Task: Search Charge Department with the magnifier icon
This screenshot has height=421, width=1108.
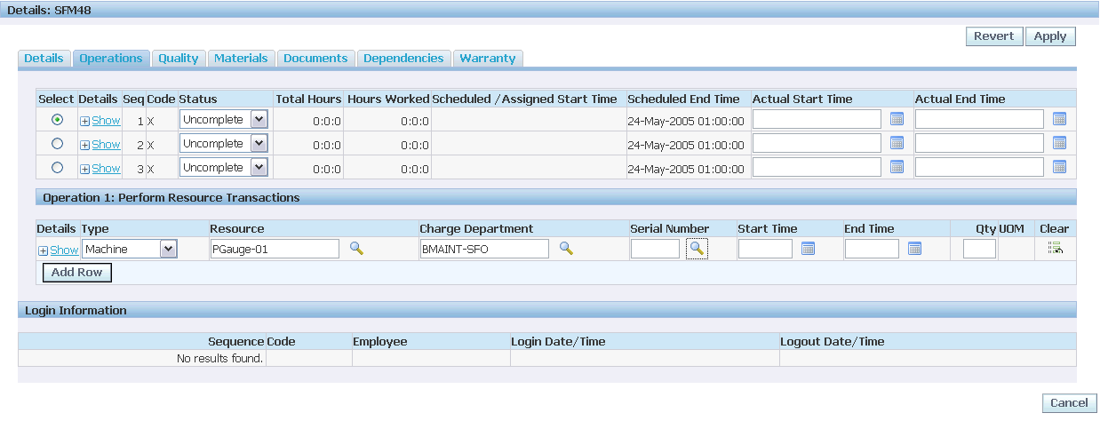Action: 566,249
